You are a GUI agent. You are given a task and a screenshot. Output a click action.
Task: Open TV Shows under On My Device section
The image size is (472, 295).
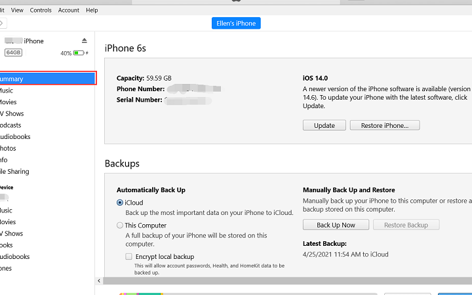[11, 233]
